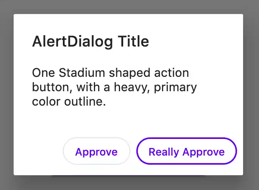
Task: Click the dark strip beneath the dialog
Action: tap(129, 182)
